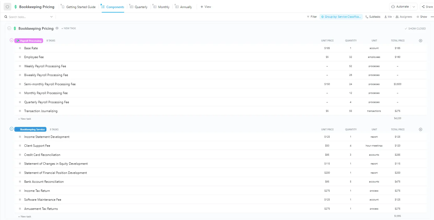Screen dimensions: 434x220
Task: Open the Income Tax Return task
Action: [37, 191]
